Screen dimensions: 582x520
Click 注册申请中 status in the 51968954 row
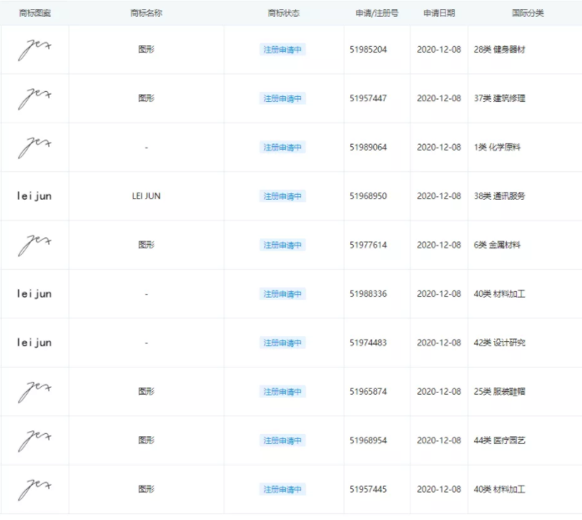pyautogui.click(x=283, y=441)
